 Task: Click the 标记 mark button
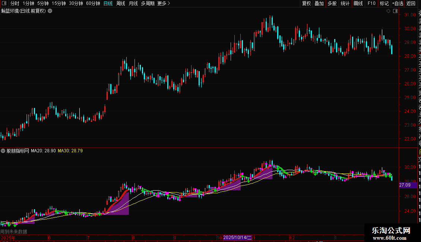[x=384, y=3]
